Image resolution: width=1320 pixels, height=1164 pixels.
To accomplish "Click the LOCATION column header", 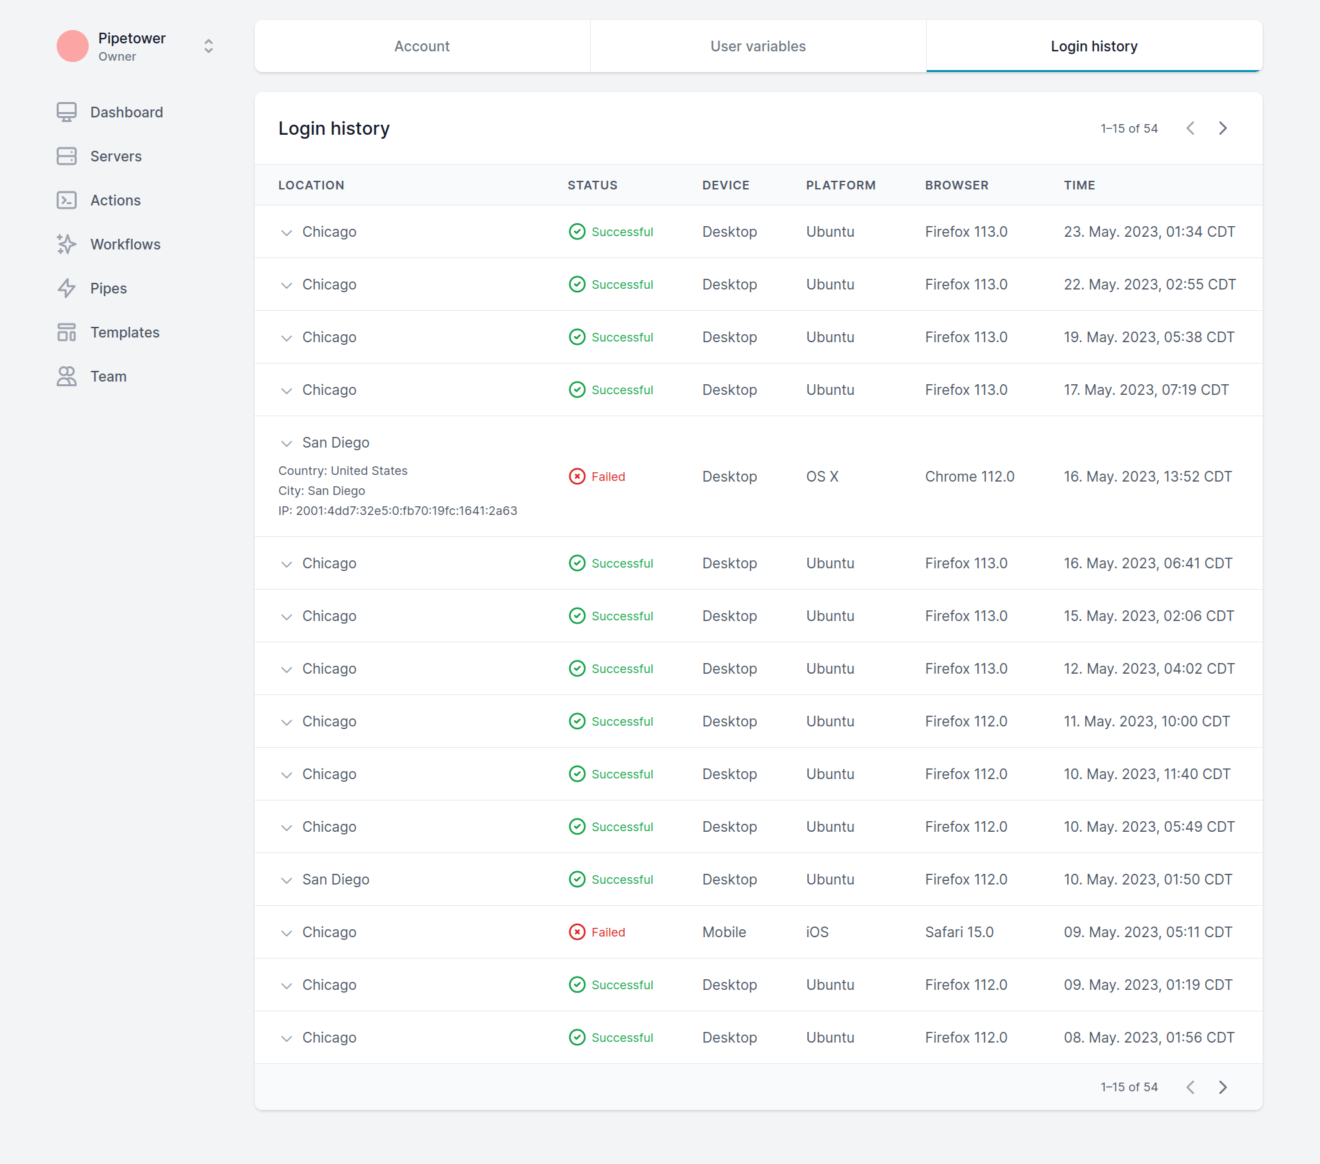I will 311,185.
